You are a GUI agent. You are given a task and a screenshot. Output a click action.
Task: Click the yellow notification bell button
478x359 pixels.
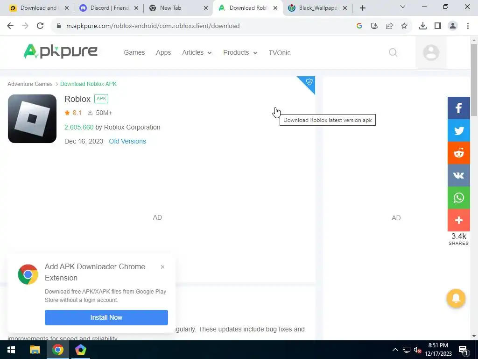coord(456,298)
